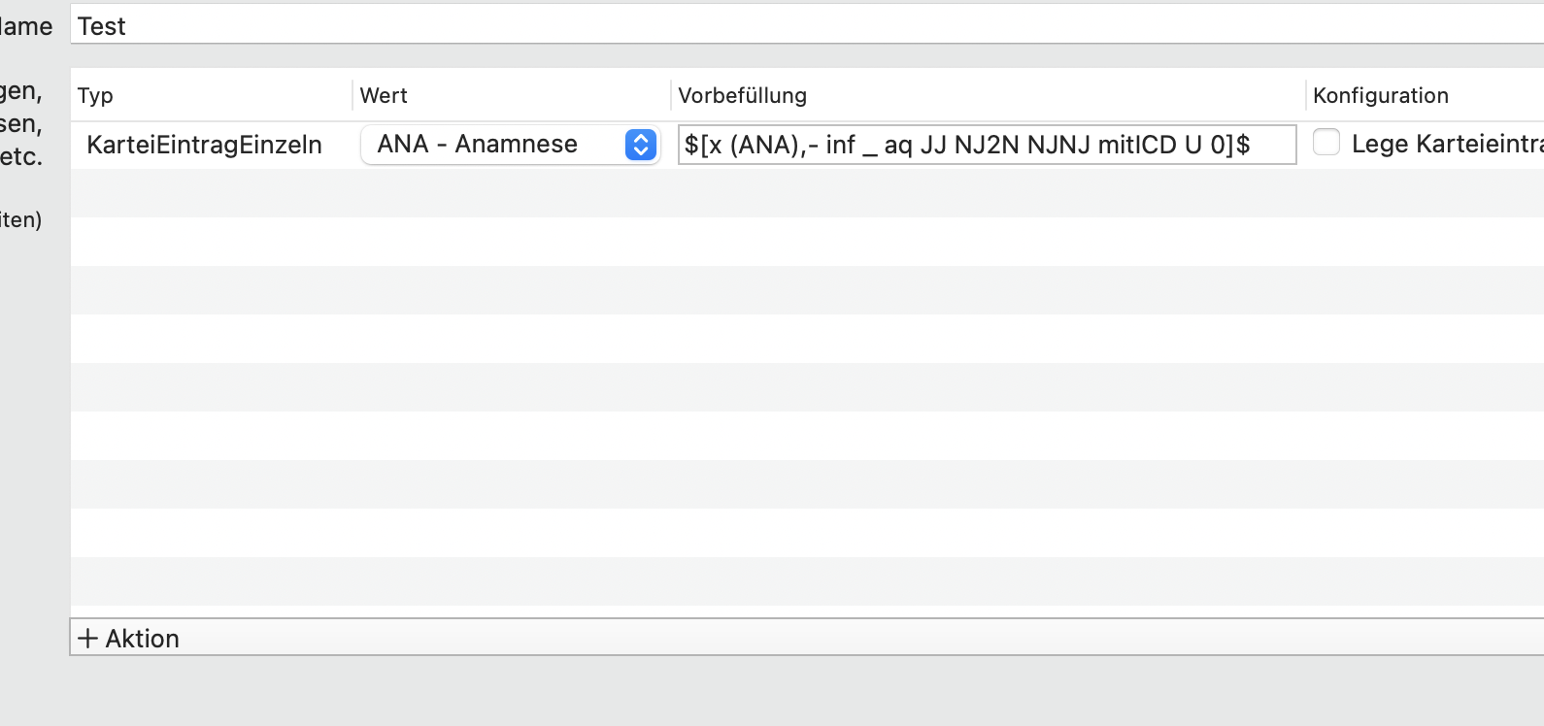Click the Wert column header

tap(384, 96)
